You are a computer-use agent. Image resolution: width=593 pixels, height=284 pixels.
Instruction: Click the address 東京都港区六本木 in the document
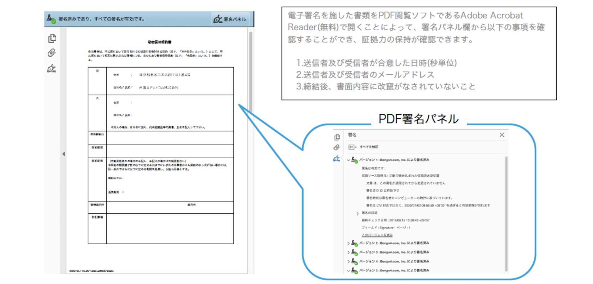point(165,75)
